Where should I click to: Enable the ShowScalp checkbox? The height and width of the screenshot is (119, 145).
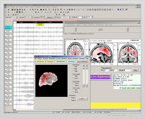point(67,61)
